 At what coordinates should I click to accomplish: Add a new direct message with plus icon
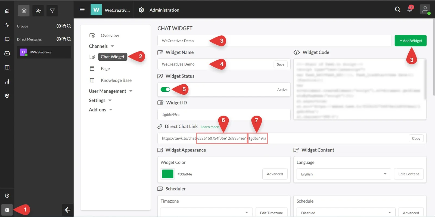[58, 39]
